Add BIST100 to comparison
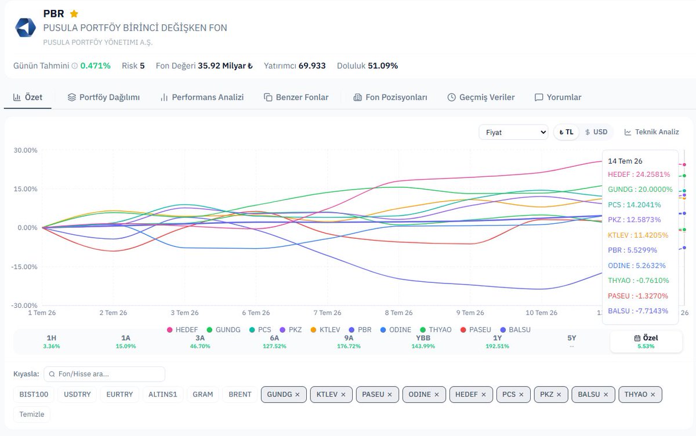The height and width of the screenshot is (436, 696). point(34,394)
